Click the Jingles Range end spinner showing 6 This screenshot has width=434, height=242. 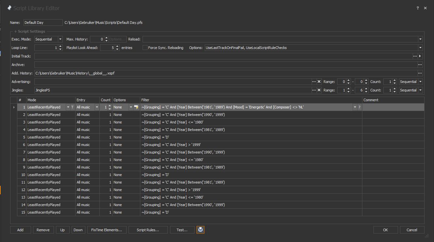(x=362, y=90)
